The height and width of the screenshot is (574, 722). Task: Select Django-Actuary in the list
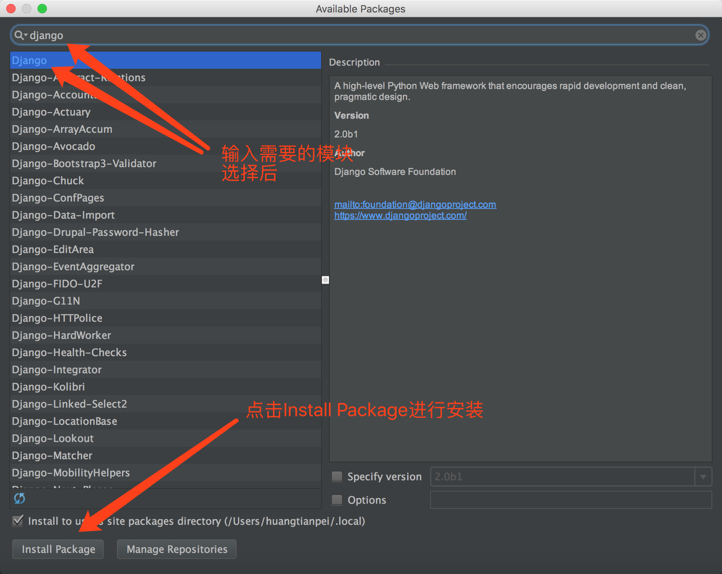click(166, 112)
